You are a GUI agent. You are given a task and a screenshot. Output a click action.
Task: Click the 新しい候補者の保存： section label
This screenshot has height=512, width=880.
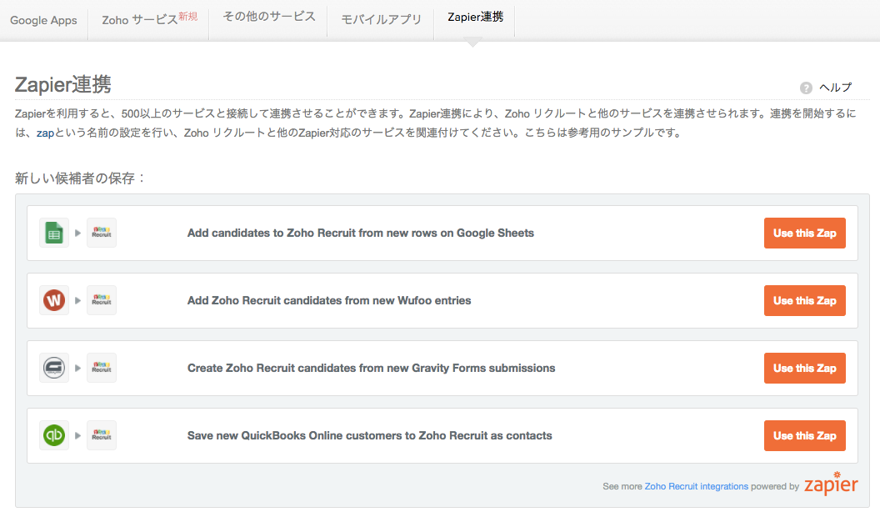tap(80, 178)
